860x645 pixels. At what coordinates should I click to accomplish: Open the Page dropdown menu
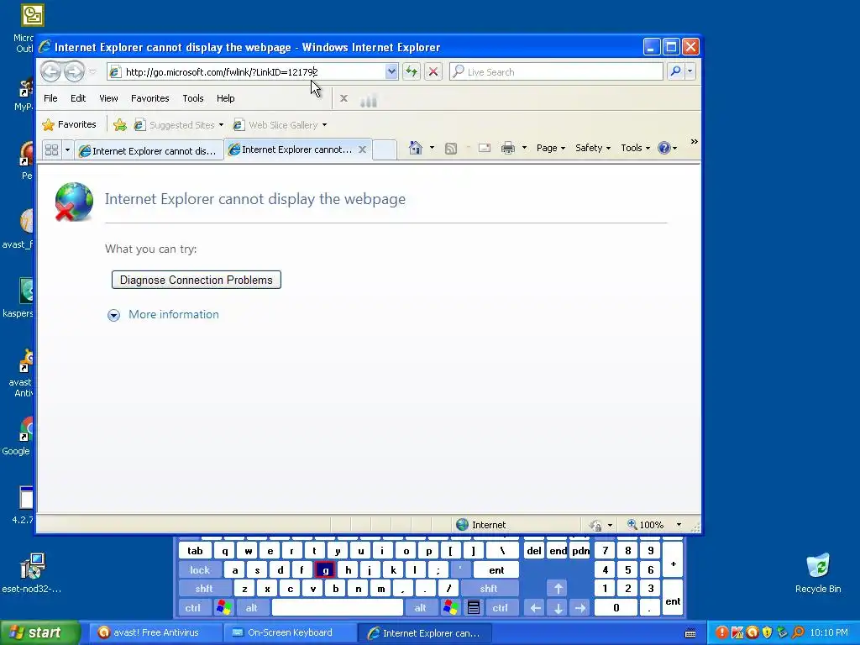[x=551, y=148]
